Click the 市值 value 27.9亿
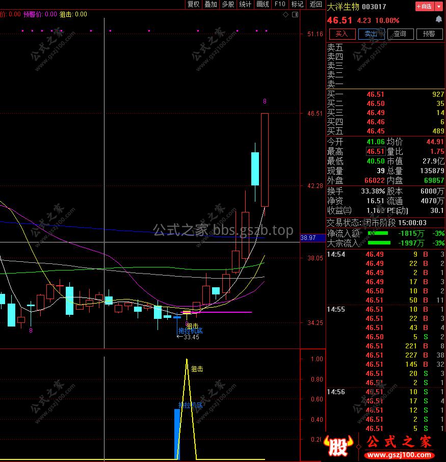 pos(433,161)
